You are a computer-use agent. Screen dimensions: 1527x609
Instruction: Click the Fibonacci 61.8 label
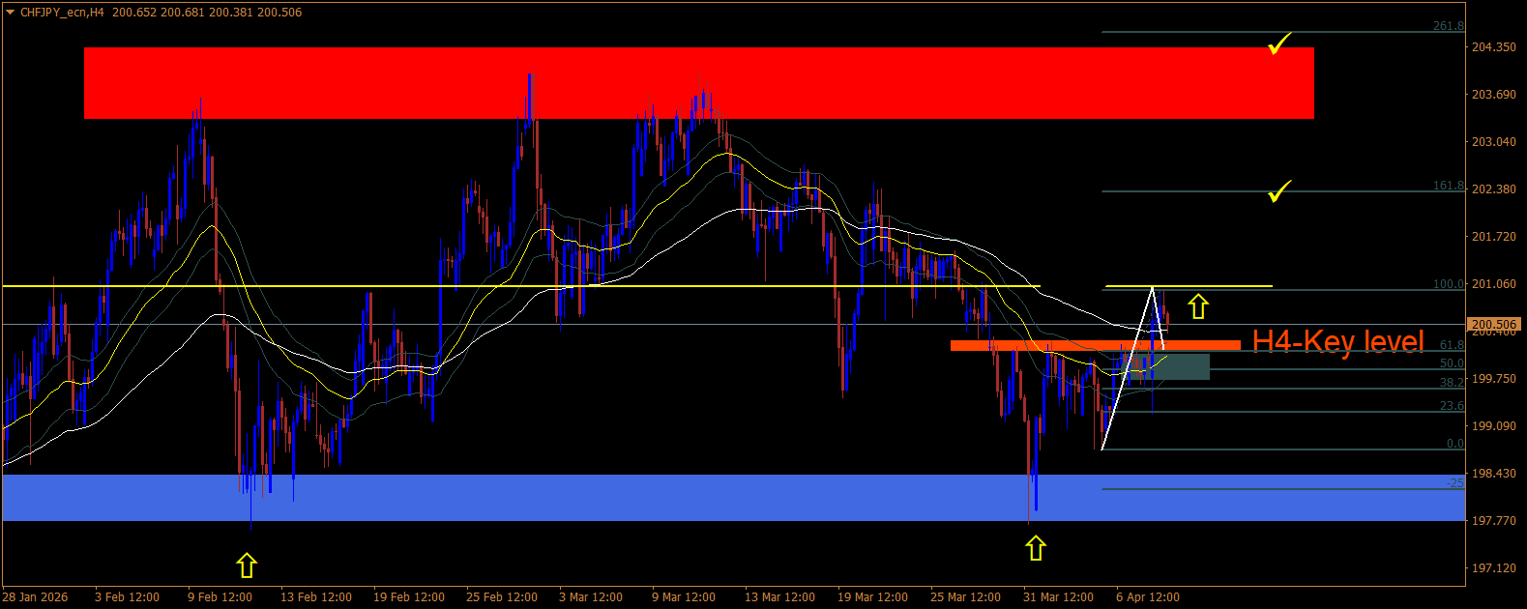(1452, 345)
